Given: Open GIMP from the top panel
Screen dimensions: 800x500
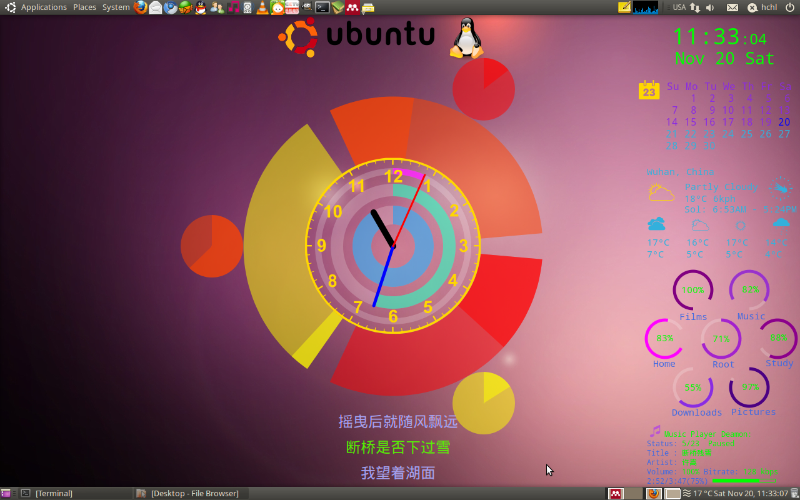Looking at the screenshot, I should (x=307, y=7).
